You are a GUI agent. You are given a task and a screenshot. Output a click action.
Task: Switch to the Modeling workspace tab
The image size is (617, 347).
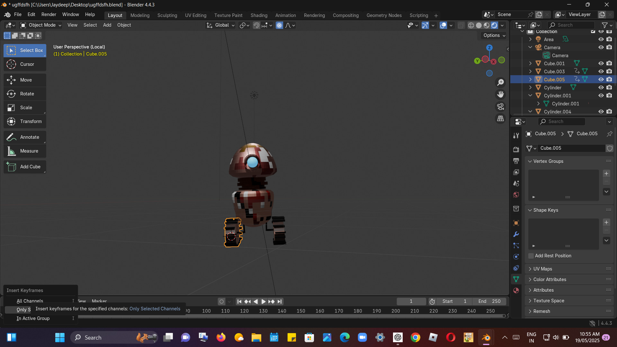pos(140,15)
